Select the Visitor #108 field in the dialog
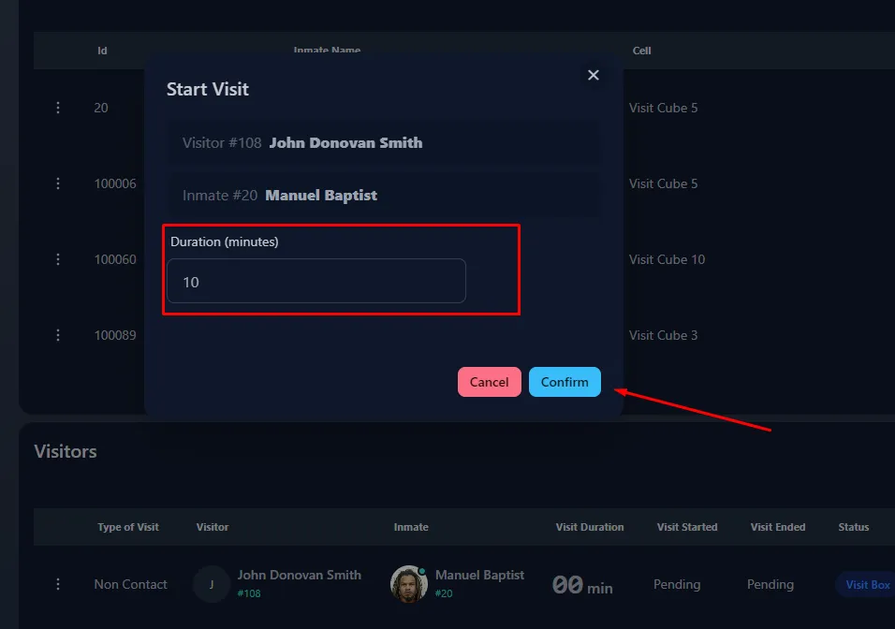This screenshot has width=895, height=629. point(384,143)
